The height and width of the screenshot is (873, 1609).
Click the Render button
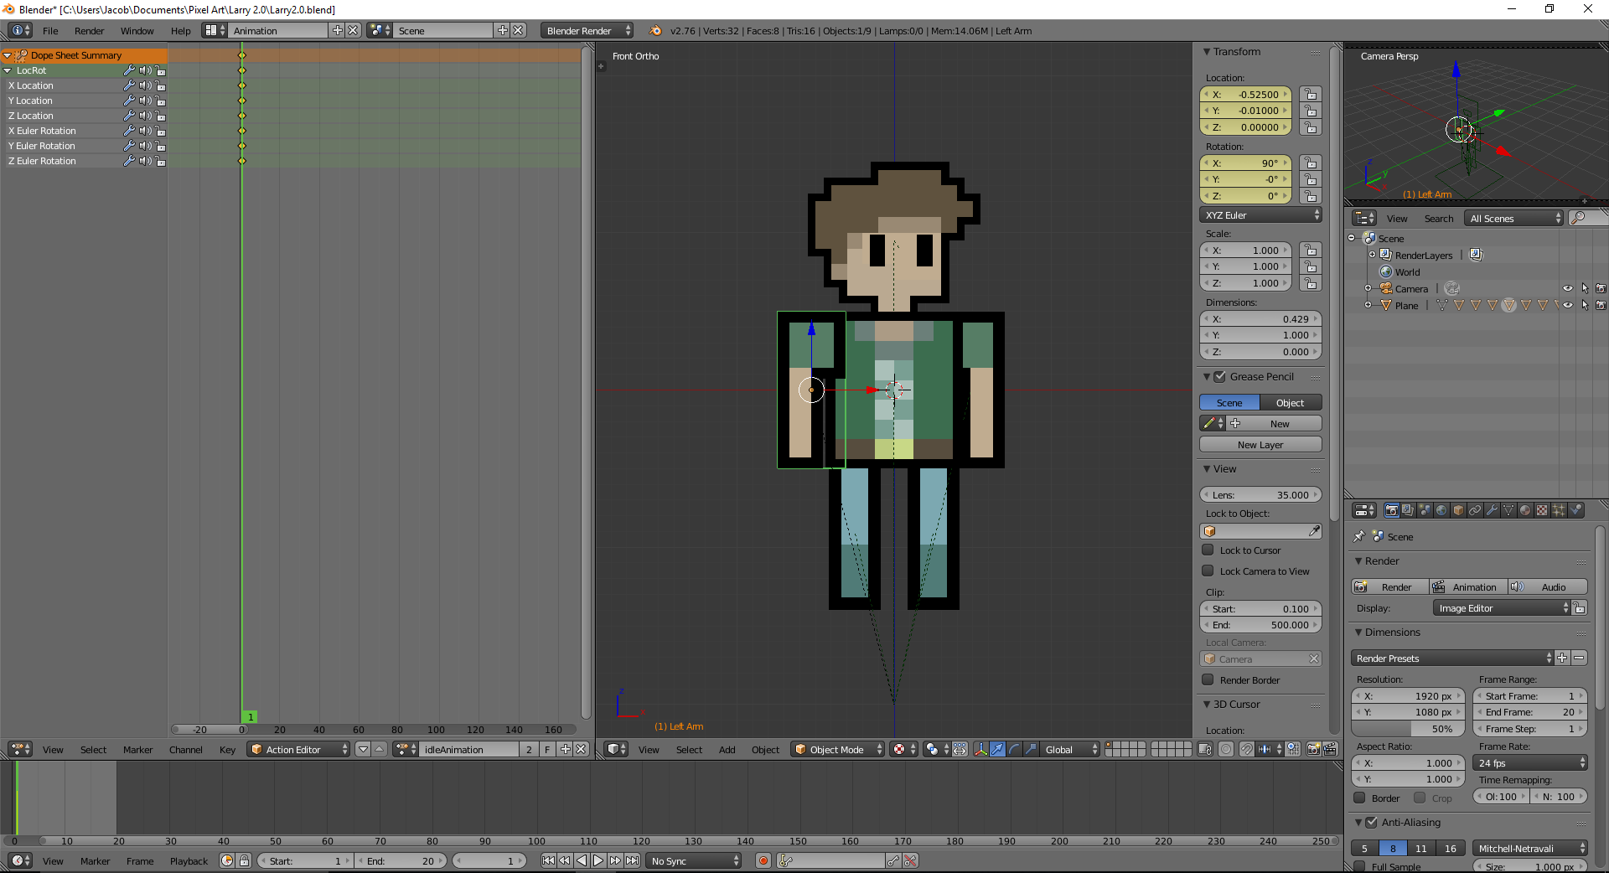(x=1390, y=586)
